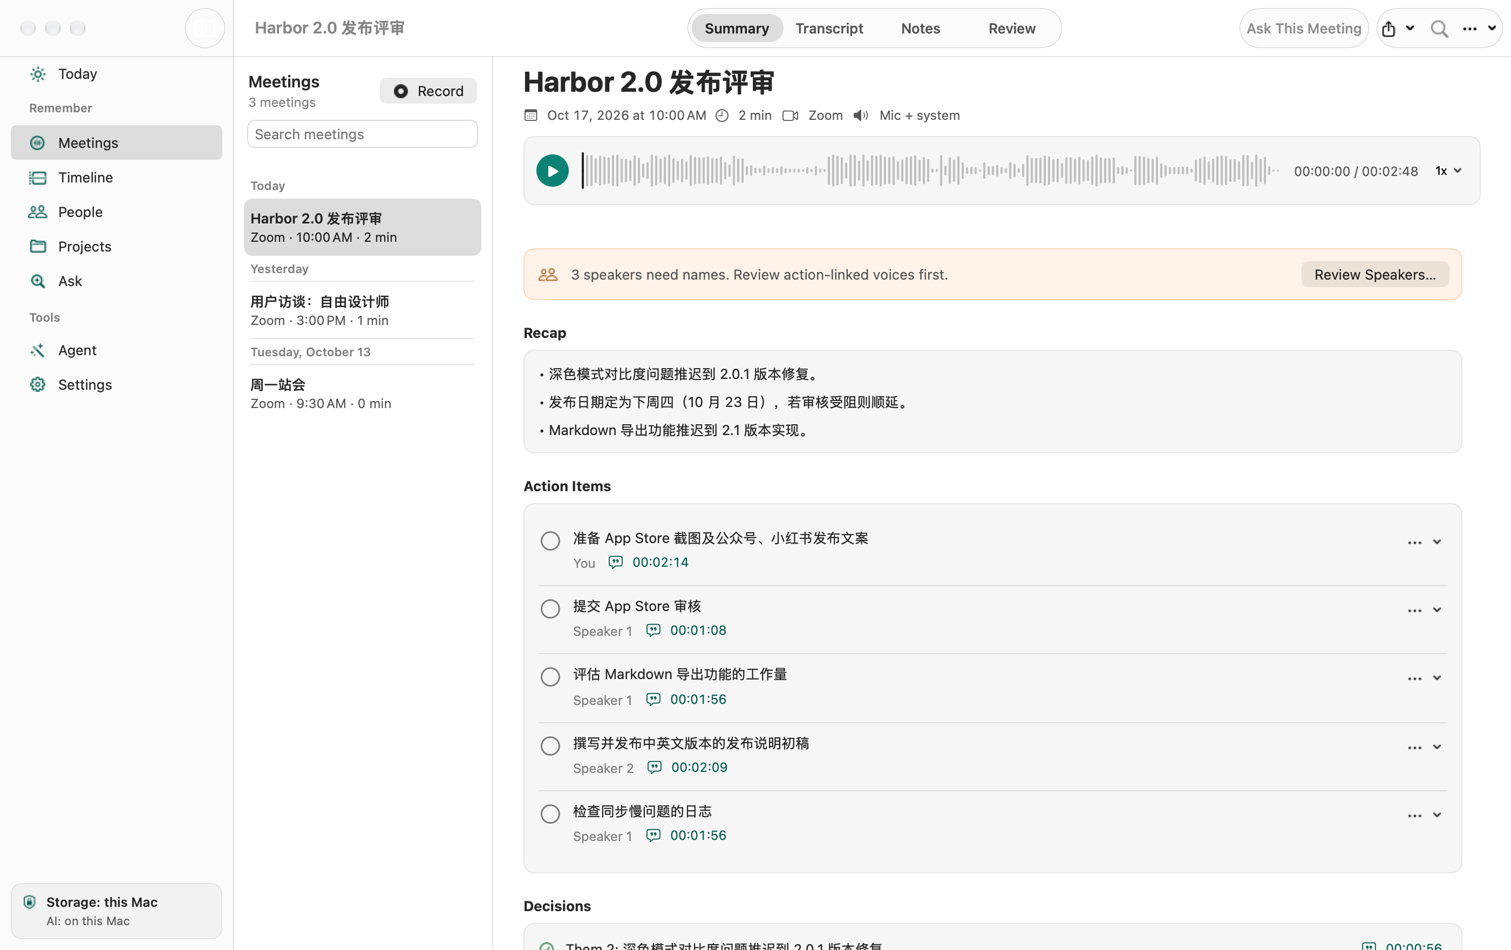This screenshot has height=950, width=1511.
Task: Mark 检查同步慢问题的日志 as done
Action: (550, 814)
